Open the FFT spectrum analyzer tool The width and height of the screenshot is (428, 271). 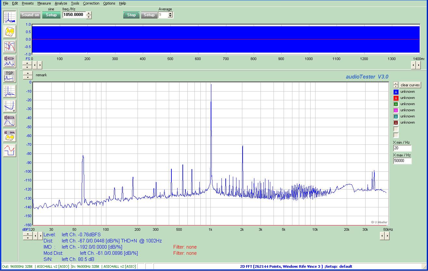point(10,17)
